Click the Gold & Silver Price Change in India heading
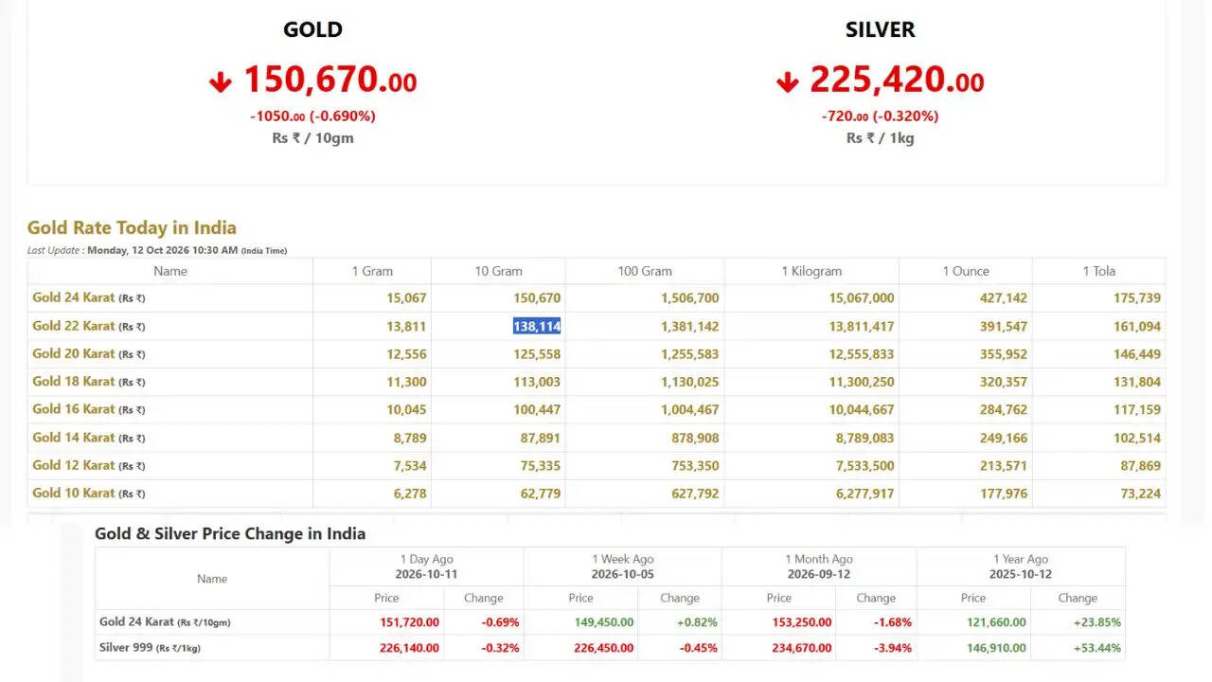This screenshot has height=682, width=1212. click(230, 533)
